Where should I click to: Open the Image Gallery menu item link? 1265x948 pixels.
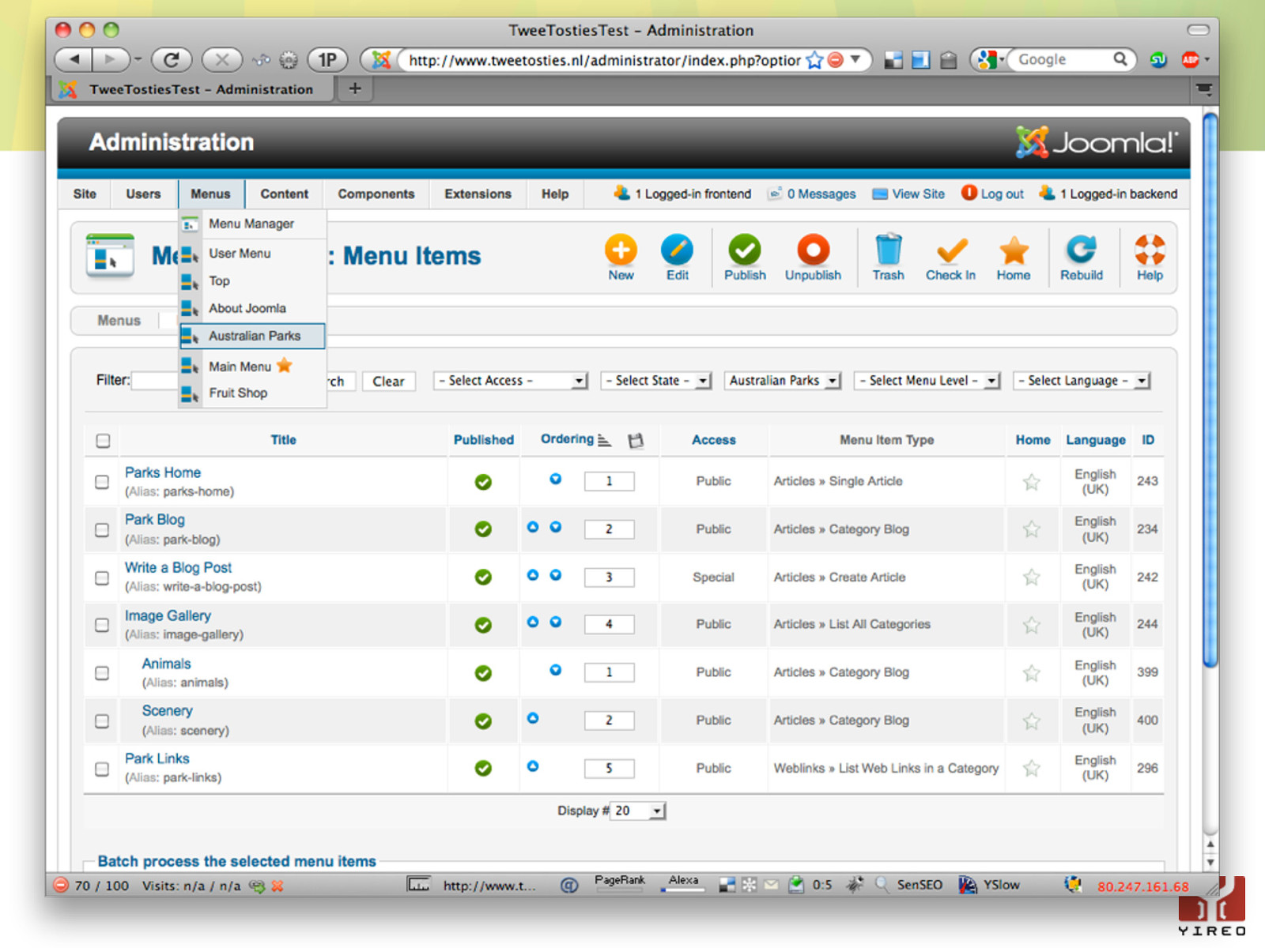point(168,615)
